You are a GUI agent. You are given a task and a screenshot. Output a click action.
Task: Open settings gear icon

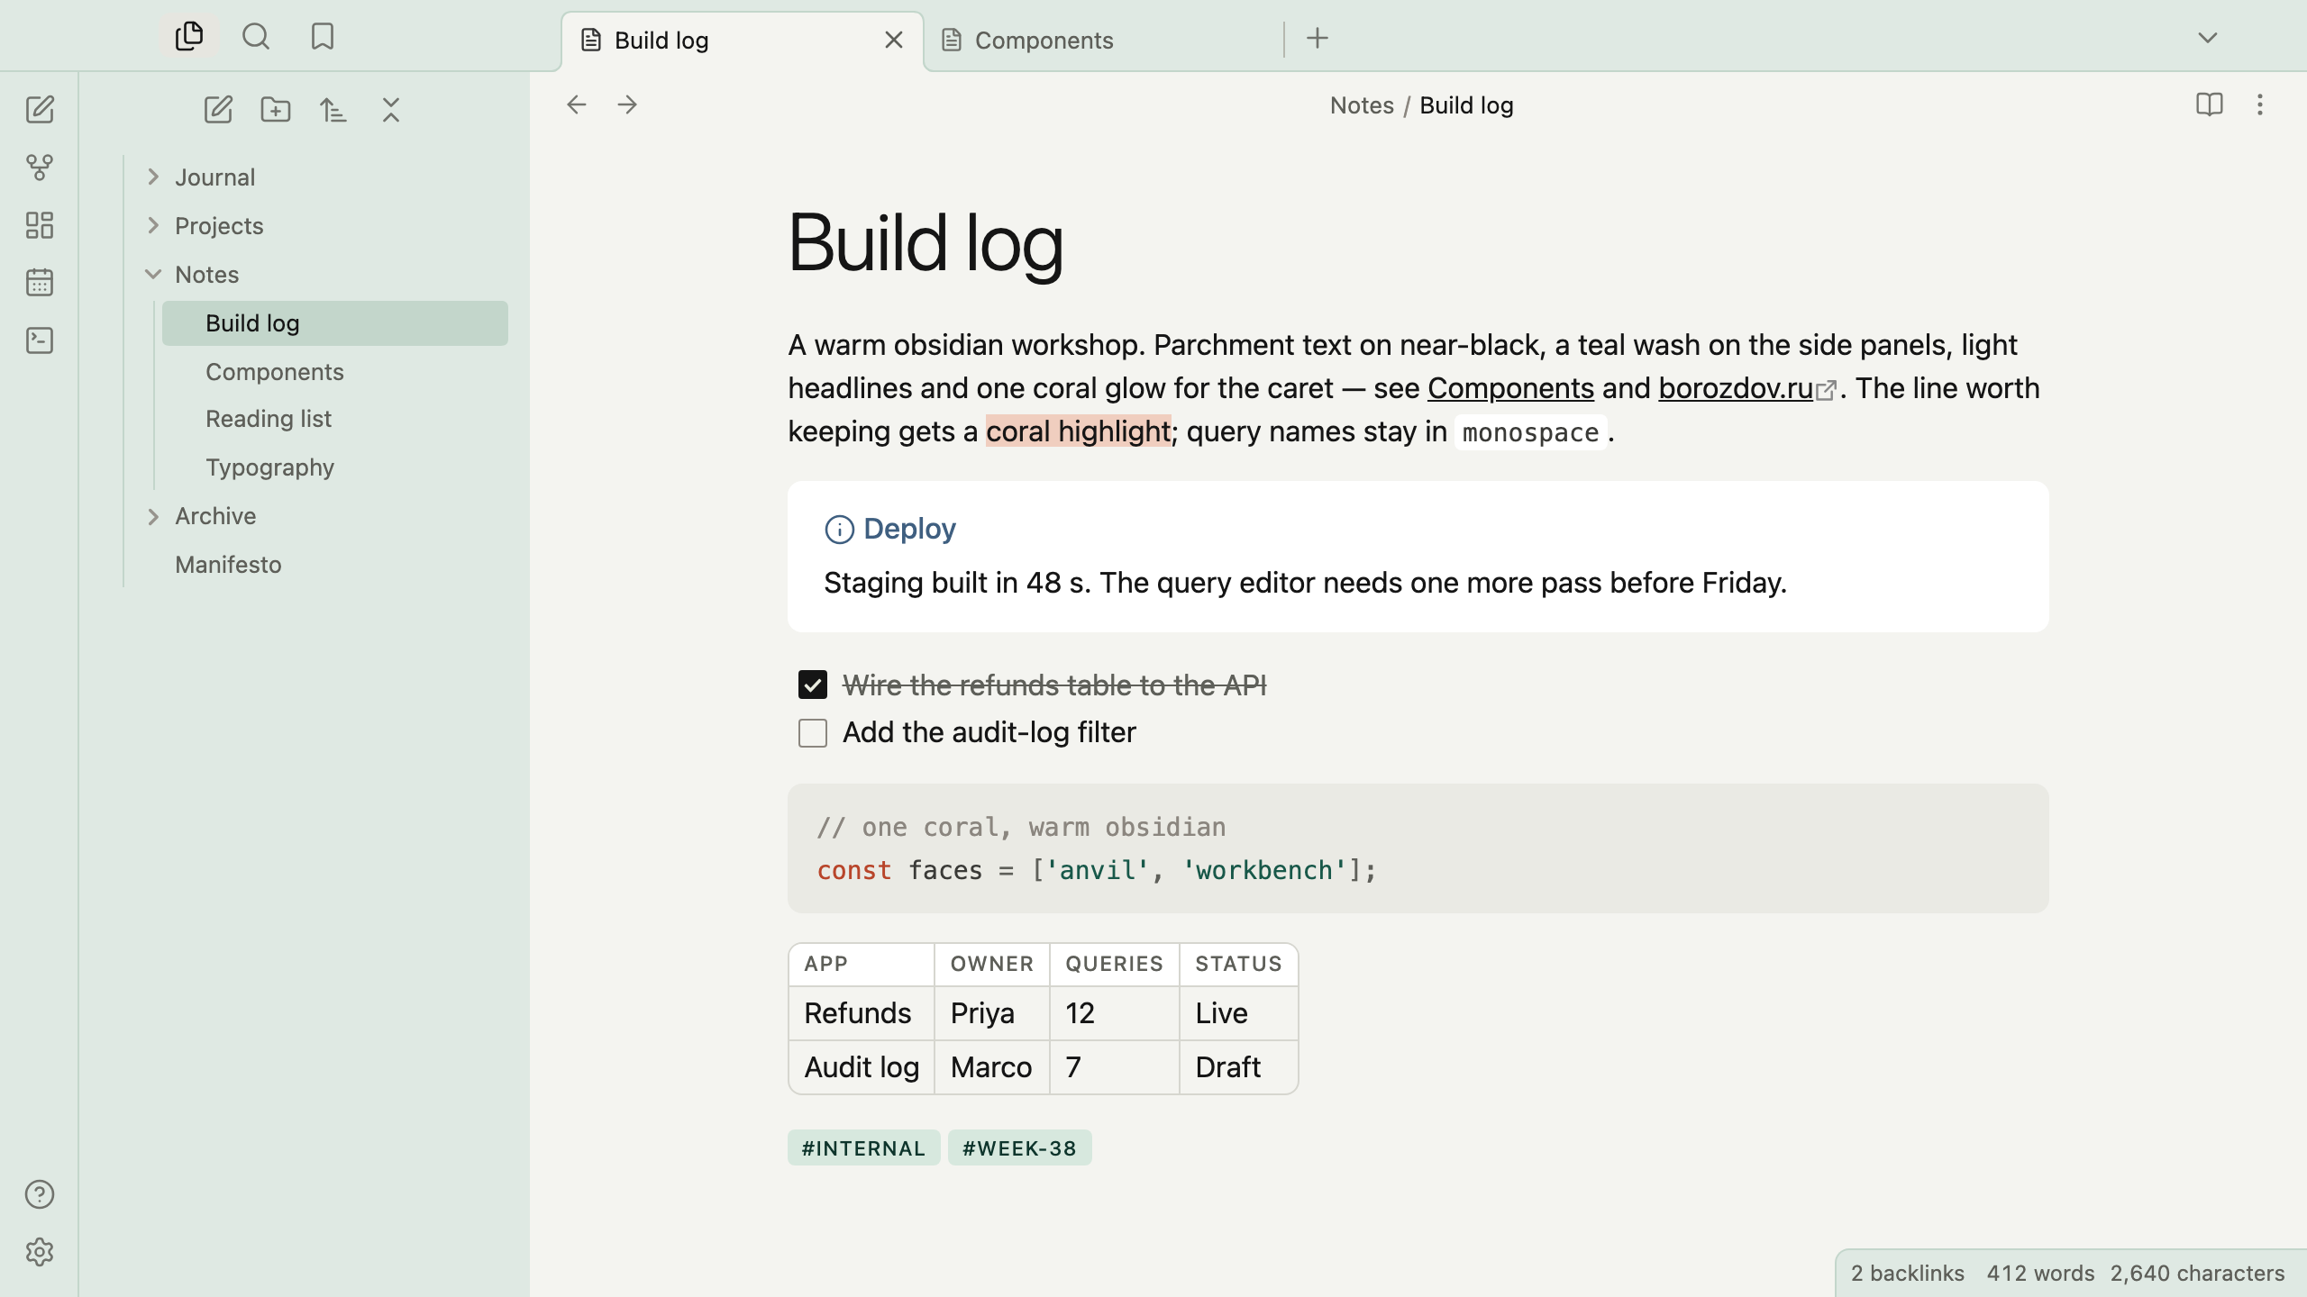40,1252
